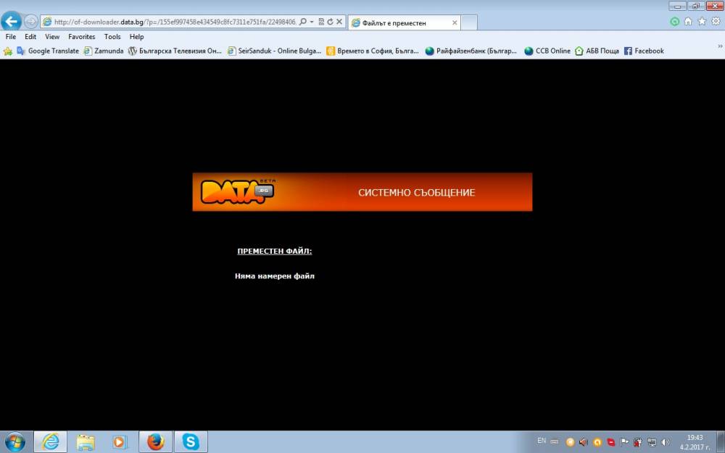Open Zamunda bookmark

(x=104, y=51)
